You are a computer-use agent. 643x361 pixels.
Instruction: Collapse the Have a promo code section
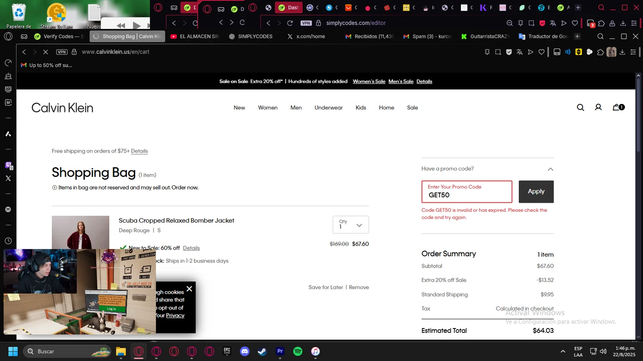[550, 169]
